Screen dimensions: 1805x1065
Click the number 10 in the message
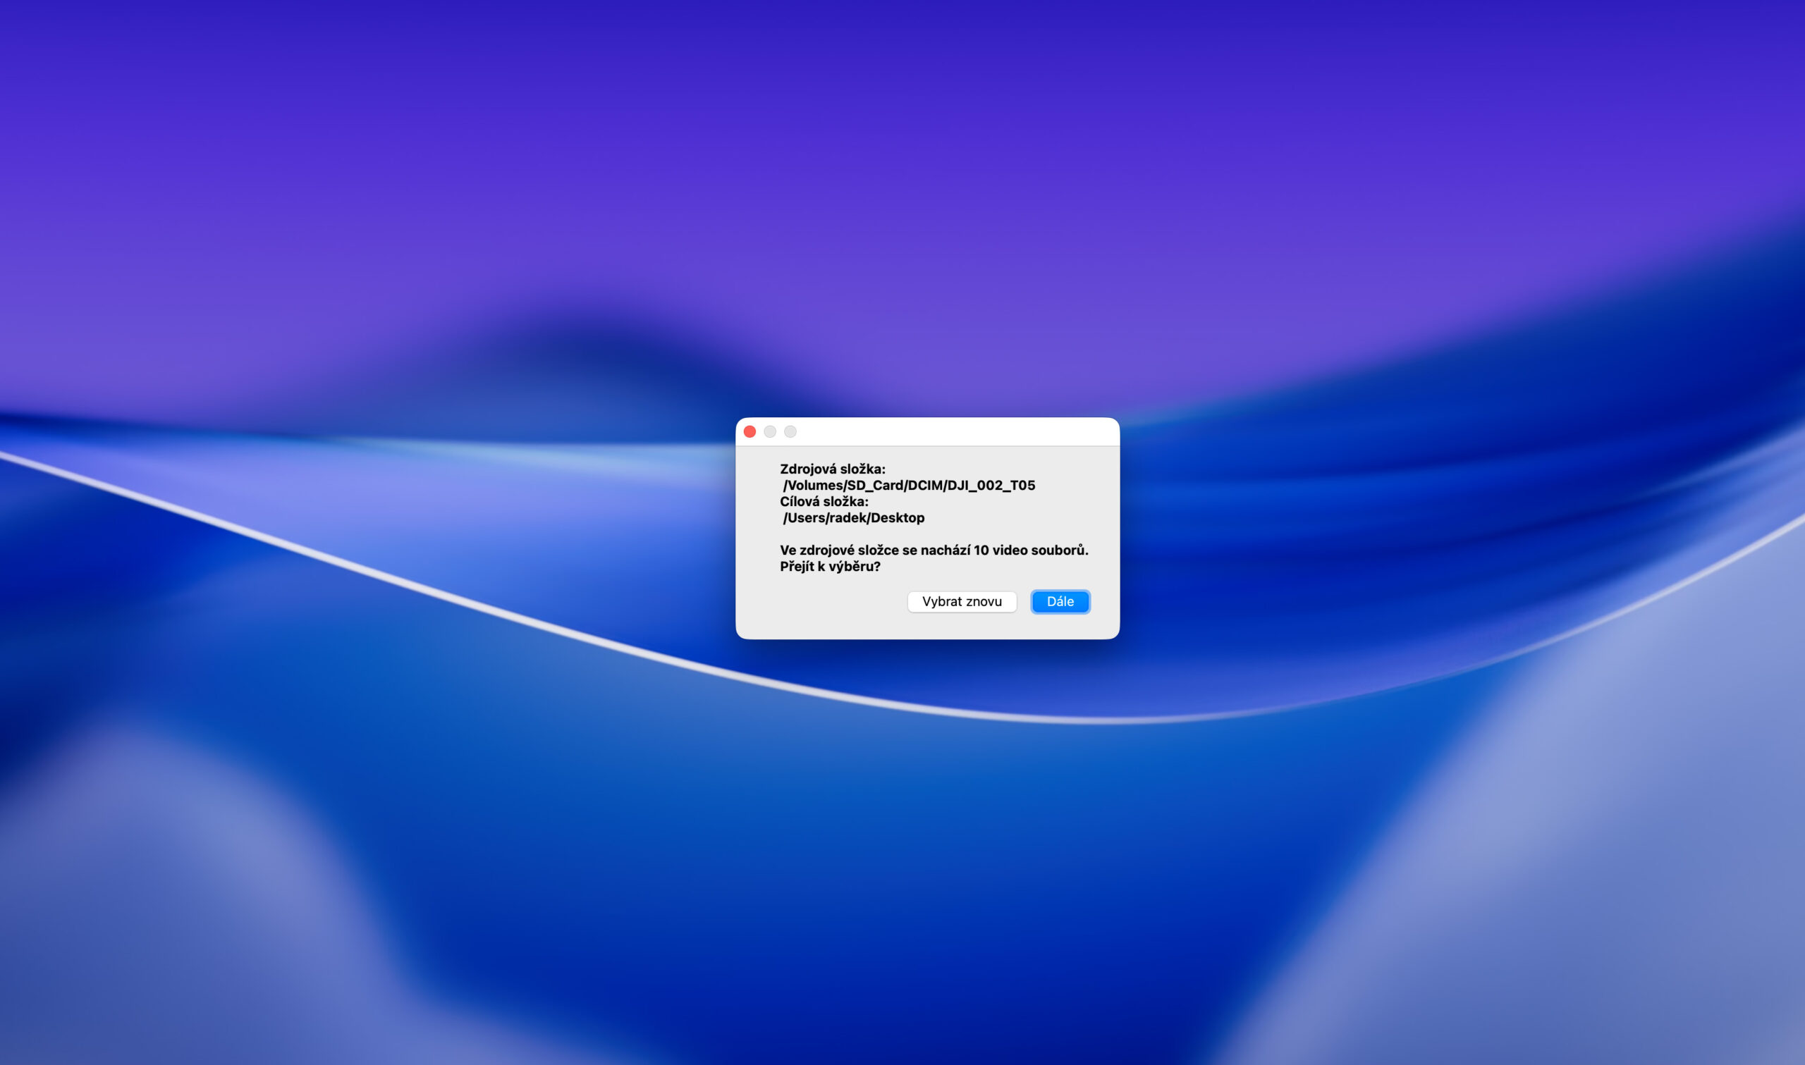(x=981, y=550)
